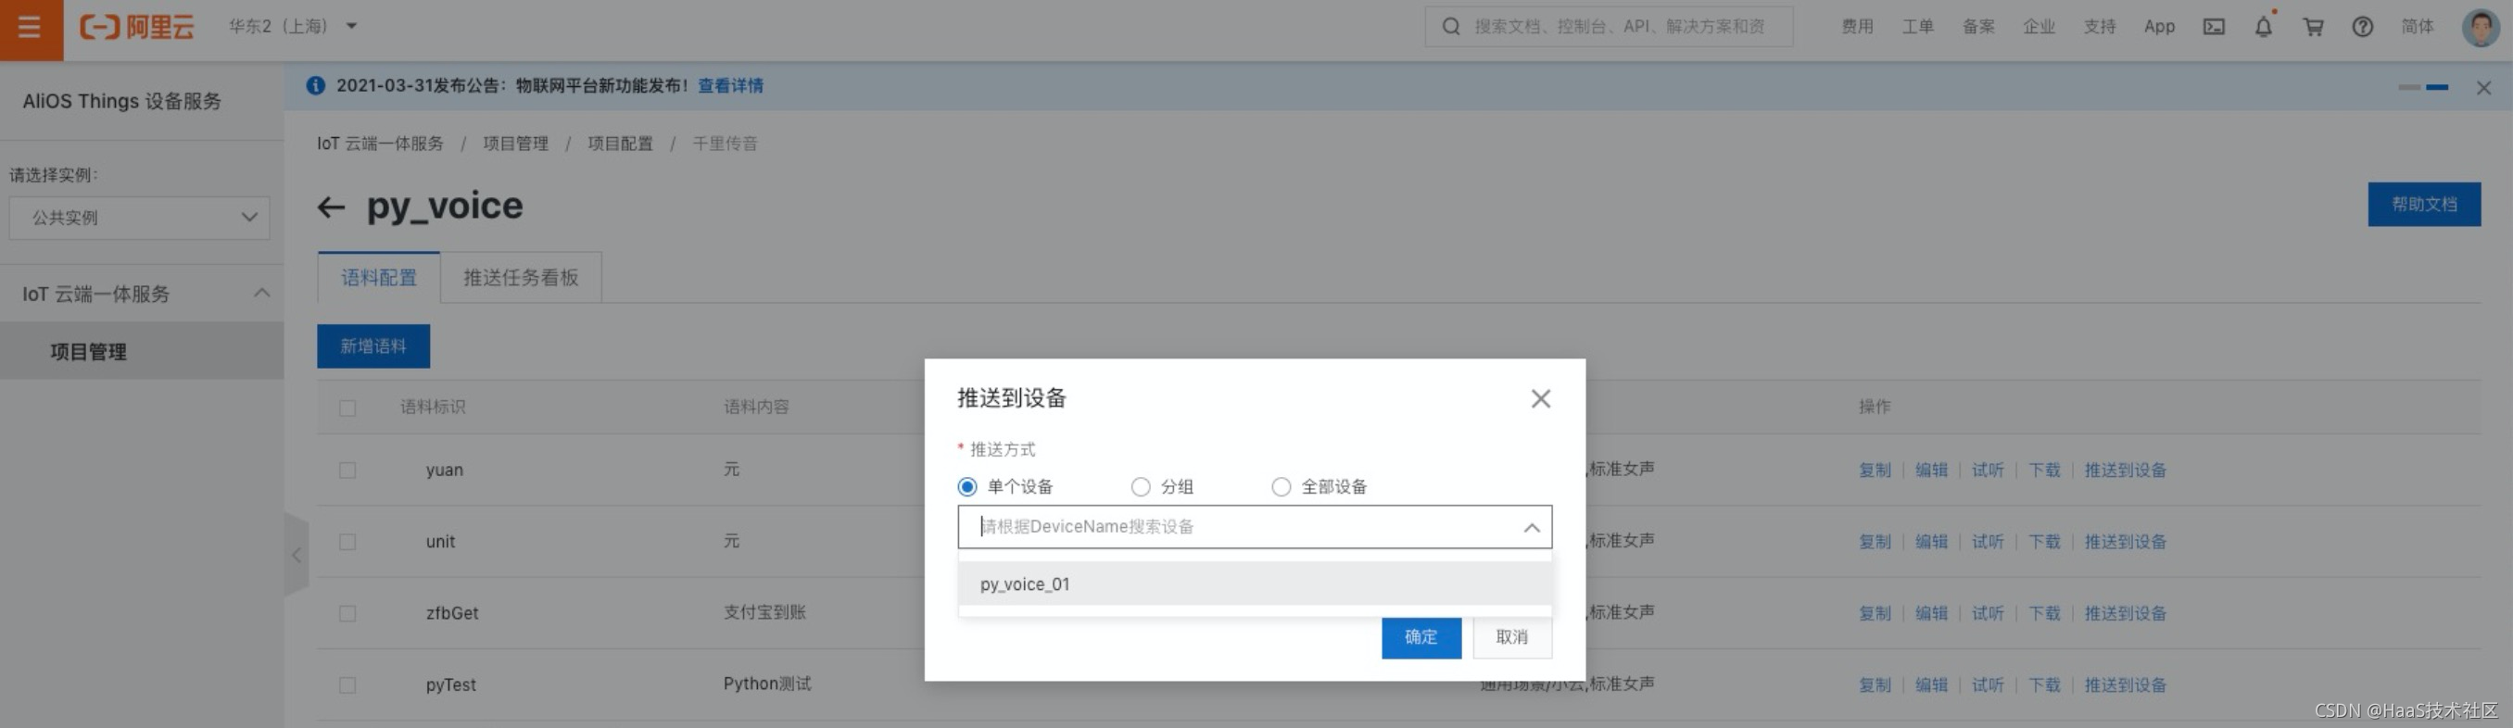Screen dimensions: 2513x728
Task: Check the pyTest row checkbox
Action: [x=347, y=685]
